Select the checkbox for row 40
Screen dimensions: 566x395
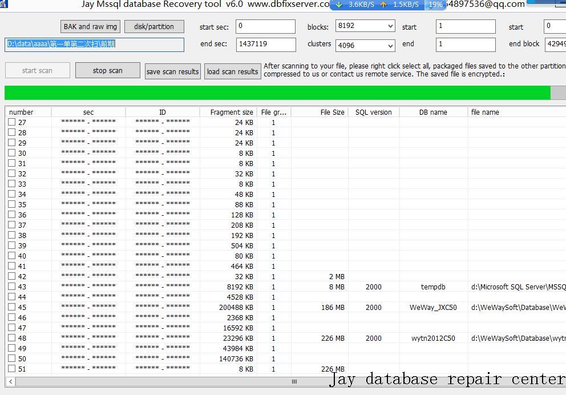point(12,255)
